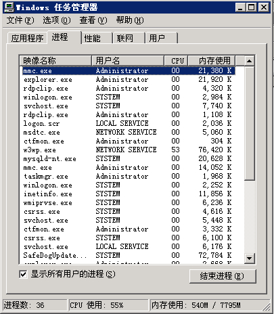Select rdpclip.exe using 4,320 K
This screenshot has height=314, width=274.
pos(129,89)
